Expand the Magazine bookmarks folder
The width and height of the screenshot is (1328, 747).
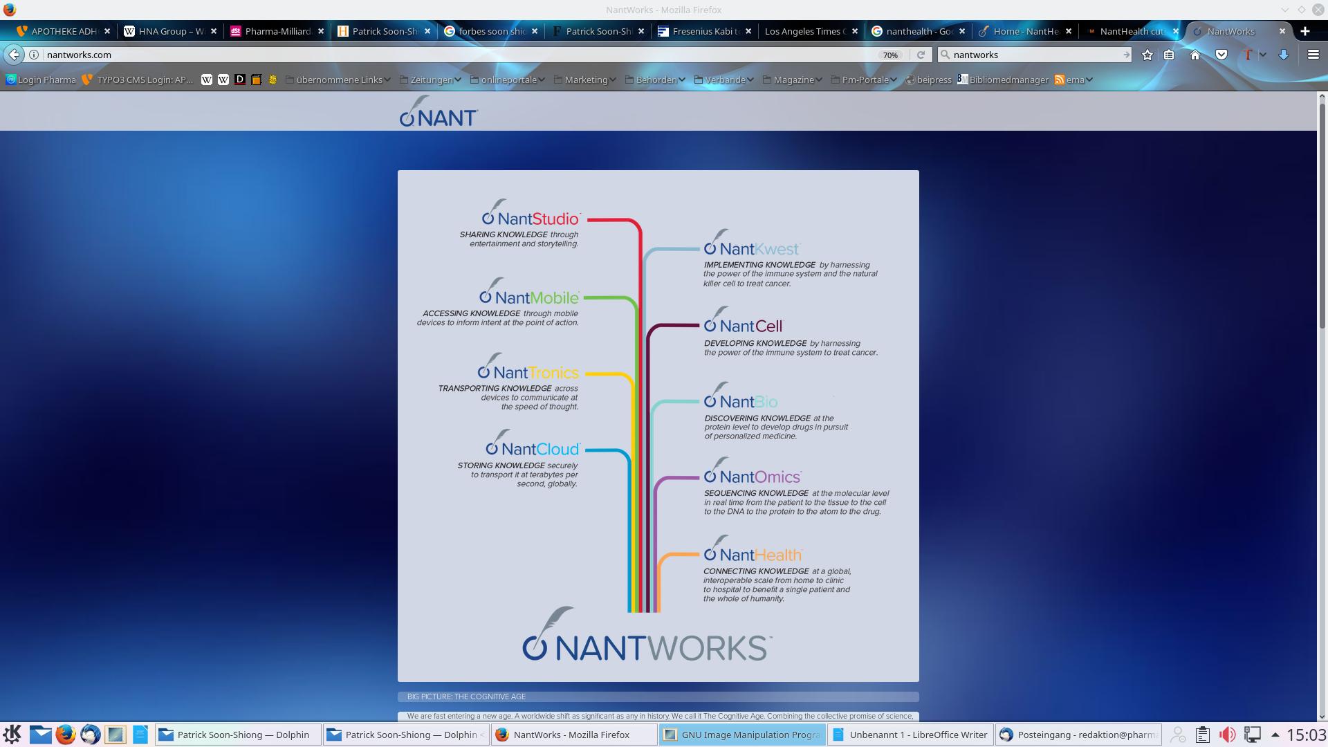pyautogui.click(x=793, y=80)
